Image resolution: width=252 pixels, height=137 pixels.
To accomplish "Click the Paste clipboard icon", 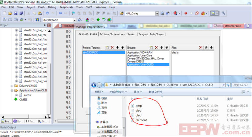I will point(40,13).
